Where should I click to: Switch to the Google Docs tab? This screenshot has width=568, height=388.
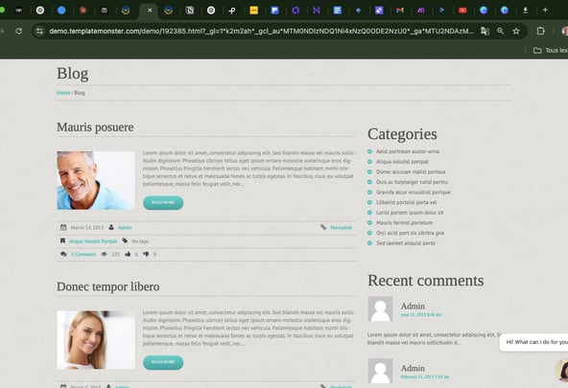338,11
